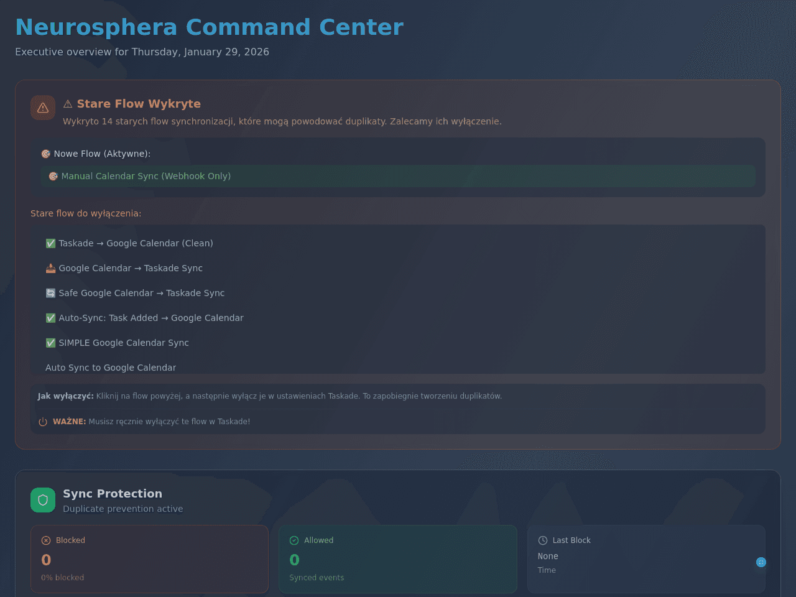Click the 'Duplicate prevention active' subtitle
This screenshot has height=597, width=796.
coord(123,509)
